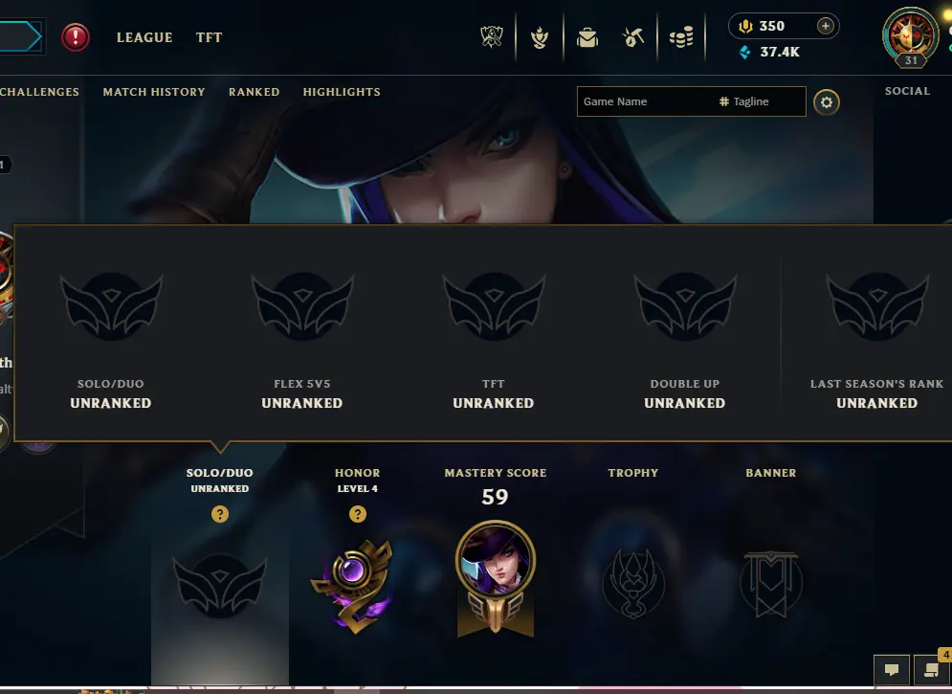Select the TFT menu in top navigation
Image resolution: width=952 pixels, height=694 pixels.
[209, 37]
